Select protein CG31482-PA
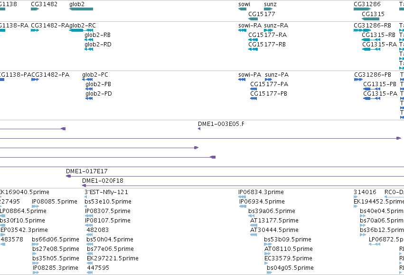404x275 pixels. click(35, 80)
